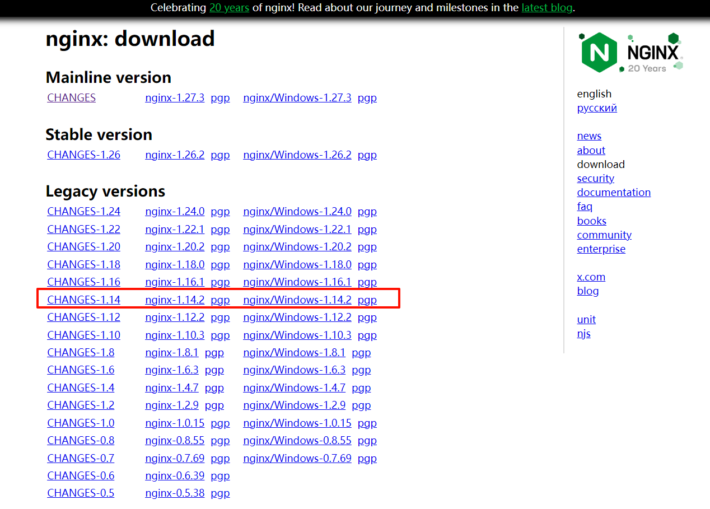710x509 pixels.
Task: Open the community page
Action: [604, 235]
